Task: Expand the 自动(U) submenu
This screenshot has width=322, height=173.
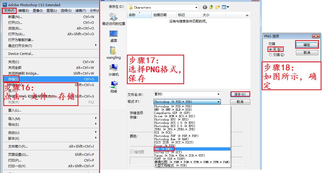Action: (x=96, y=132)
